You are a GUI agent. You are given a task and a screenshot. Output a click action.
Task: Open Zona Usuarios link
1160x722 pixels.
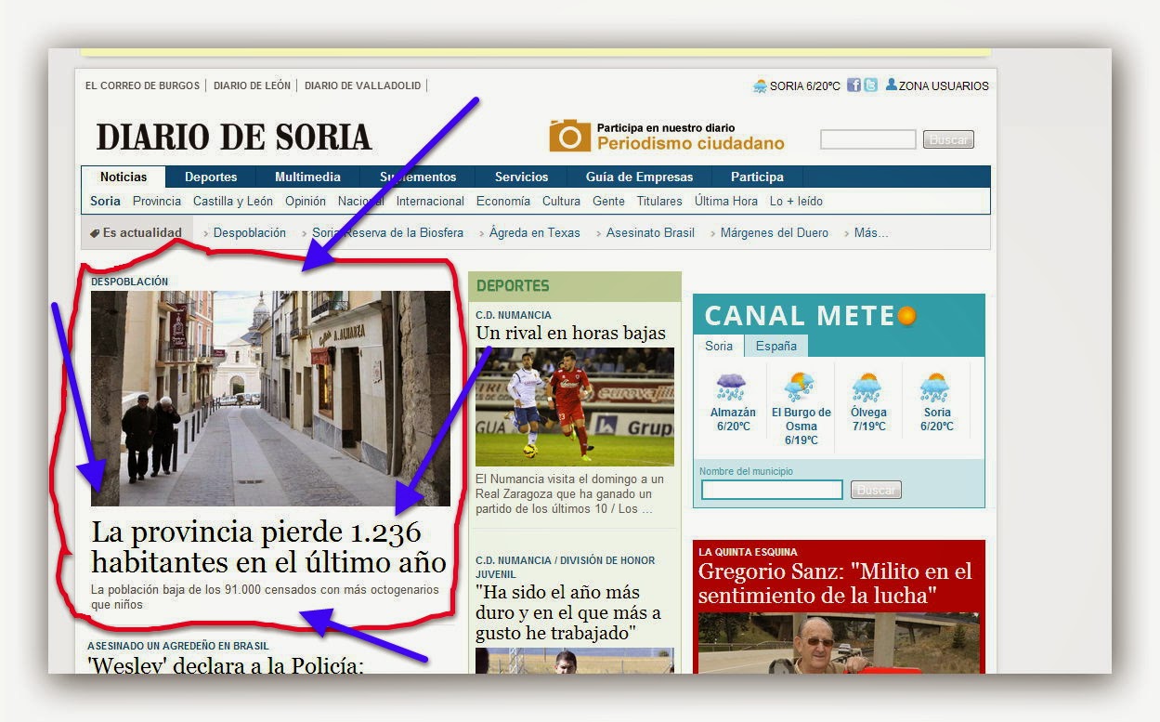point(945,85)
